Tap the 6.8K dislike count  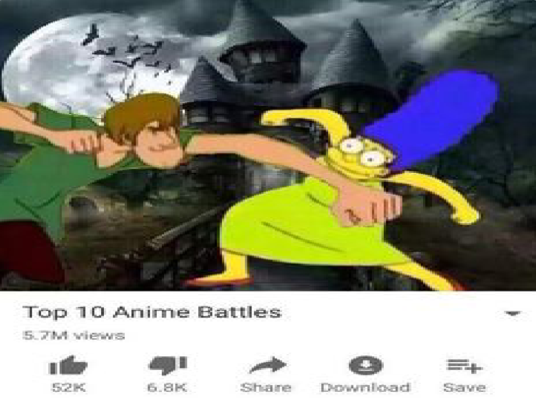[167, 387]
